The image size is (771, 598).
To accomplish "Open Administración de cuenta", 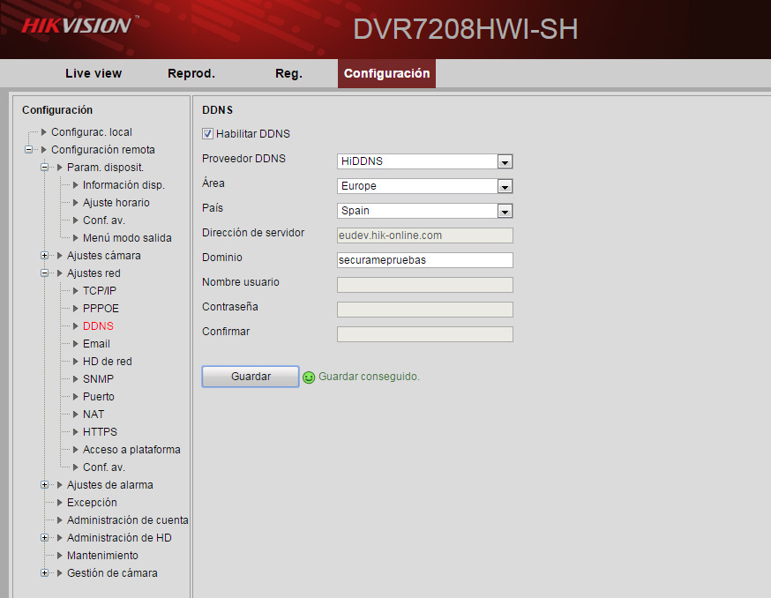I will tap(127, 520).
